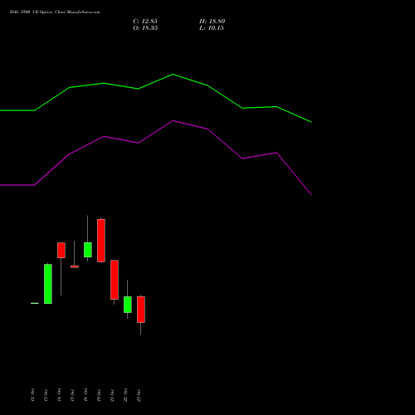Click the red candle above 14 Oct

coord(61,250)
